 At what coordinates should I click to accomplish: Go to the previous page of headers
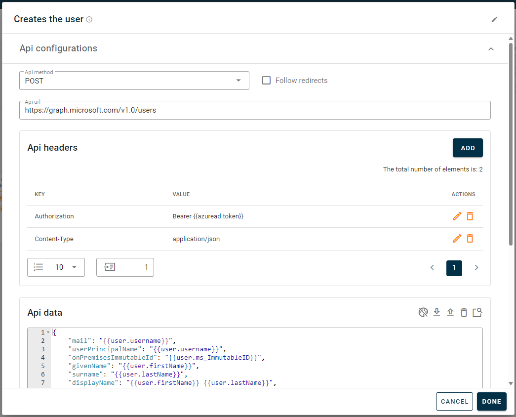pyautogui.click(x=432, y=267)
